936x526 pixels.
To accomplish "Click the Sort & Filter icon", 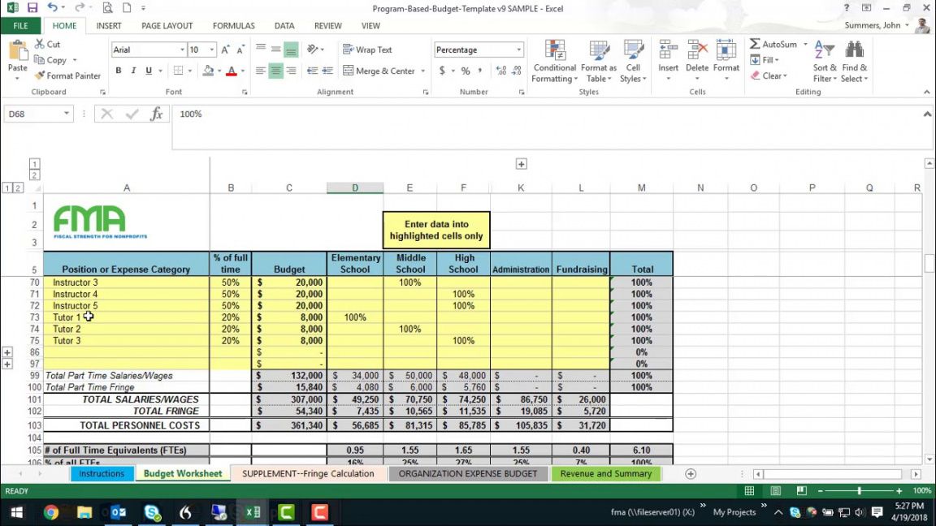I will (824, 50).
